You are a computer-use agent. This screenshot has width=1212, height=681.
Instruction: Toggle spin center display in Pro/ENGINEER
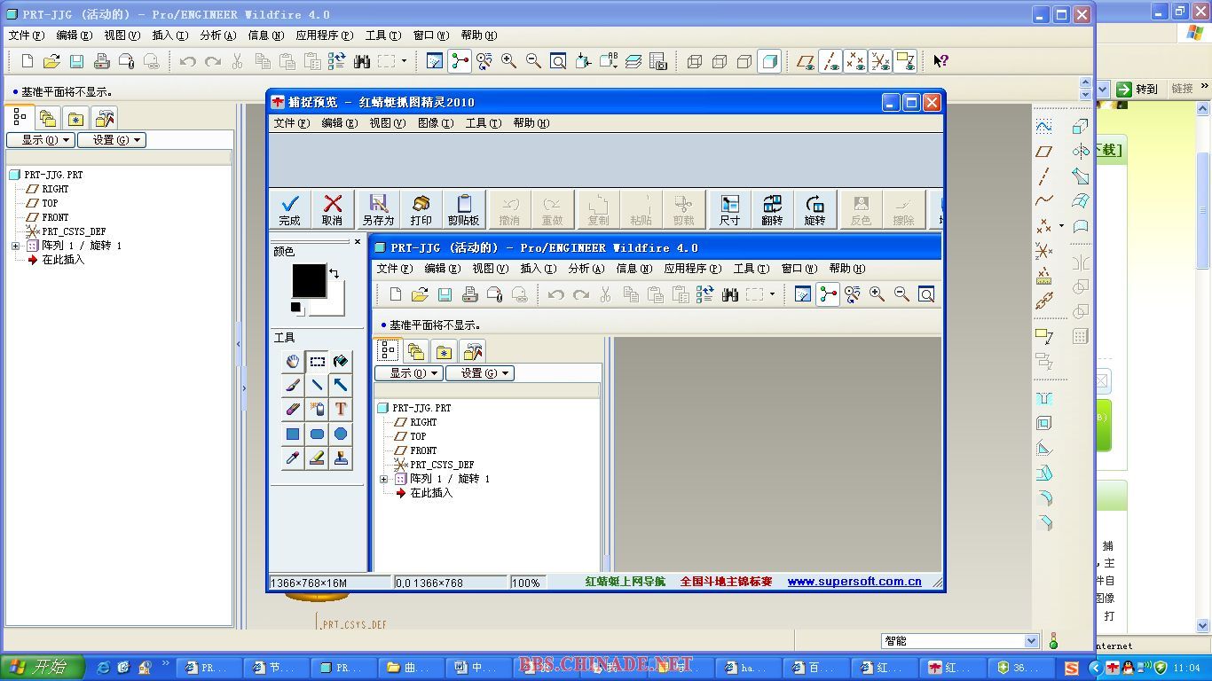tap(459, 61)
